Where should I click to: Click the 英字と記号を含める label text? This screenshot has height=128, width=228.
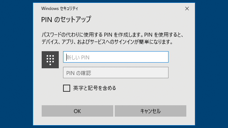[94, 88]
